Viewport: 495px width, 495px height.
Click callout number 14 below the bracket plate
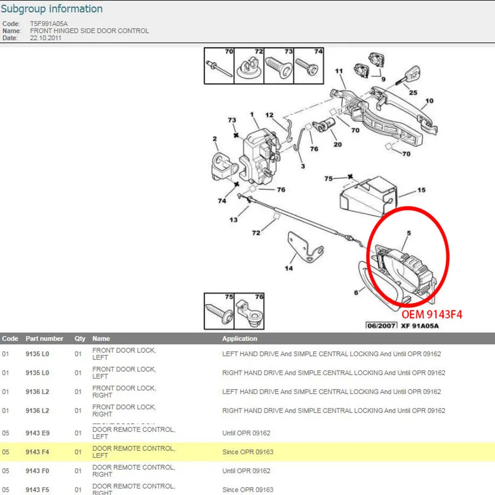pyautogui.click(x=289, y=268)
